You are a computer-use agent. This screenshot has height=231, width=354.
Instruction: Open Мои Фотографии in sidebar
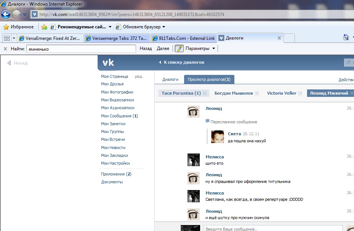point(117,92)
